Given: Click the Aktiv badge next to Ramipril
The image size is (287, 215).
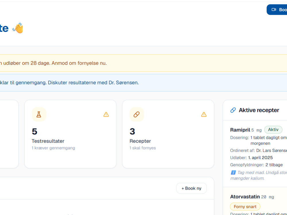Looking at the screenshot, I should click(273, 130).
